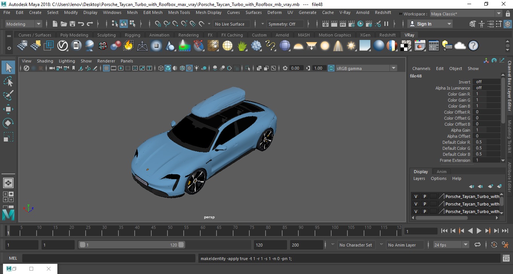Open a scene file via folder icon
The height and width of the screenshot is (274, 513).
pos(64,24)
